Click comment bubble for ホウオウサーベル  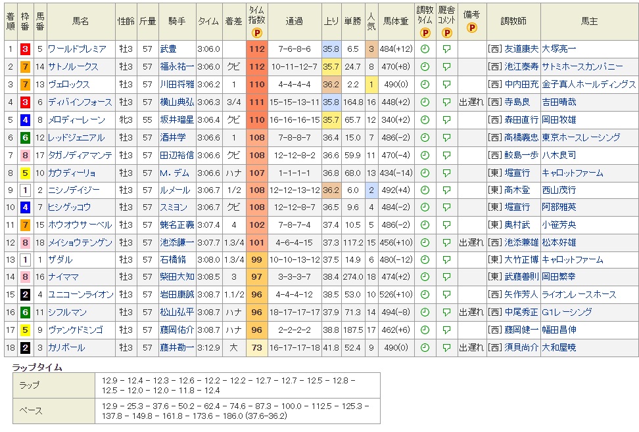point(446,225)
